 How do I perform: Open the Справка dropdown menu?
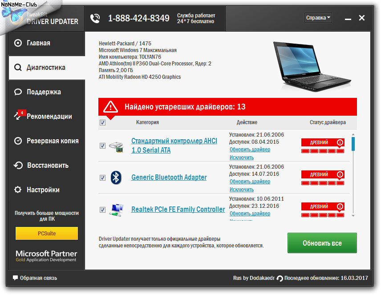pos(318,18)
